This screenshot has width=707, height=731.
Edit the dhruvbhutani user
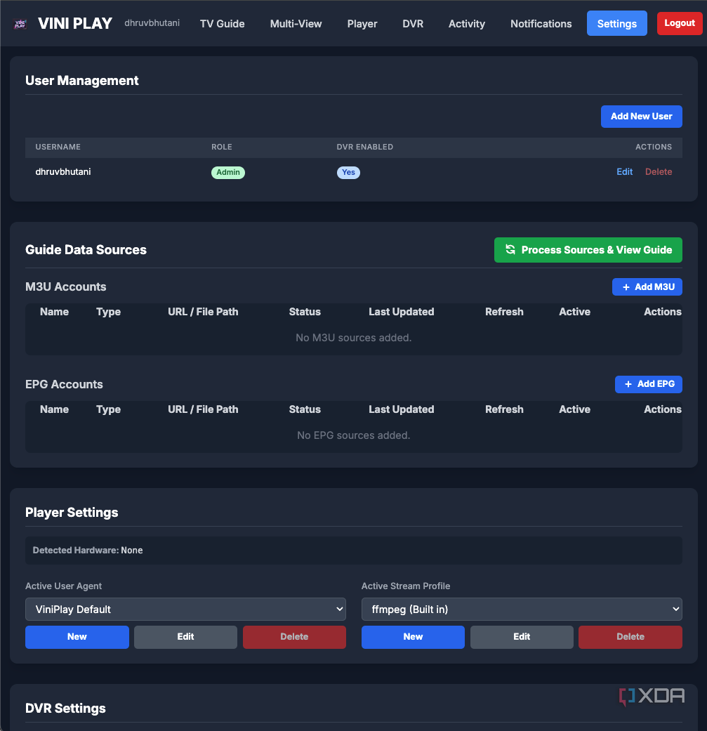625,171
